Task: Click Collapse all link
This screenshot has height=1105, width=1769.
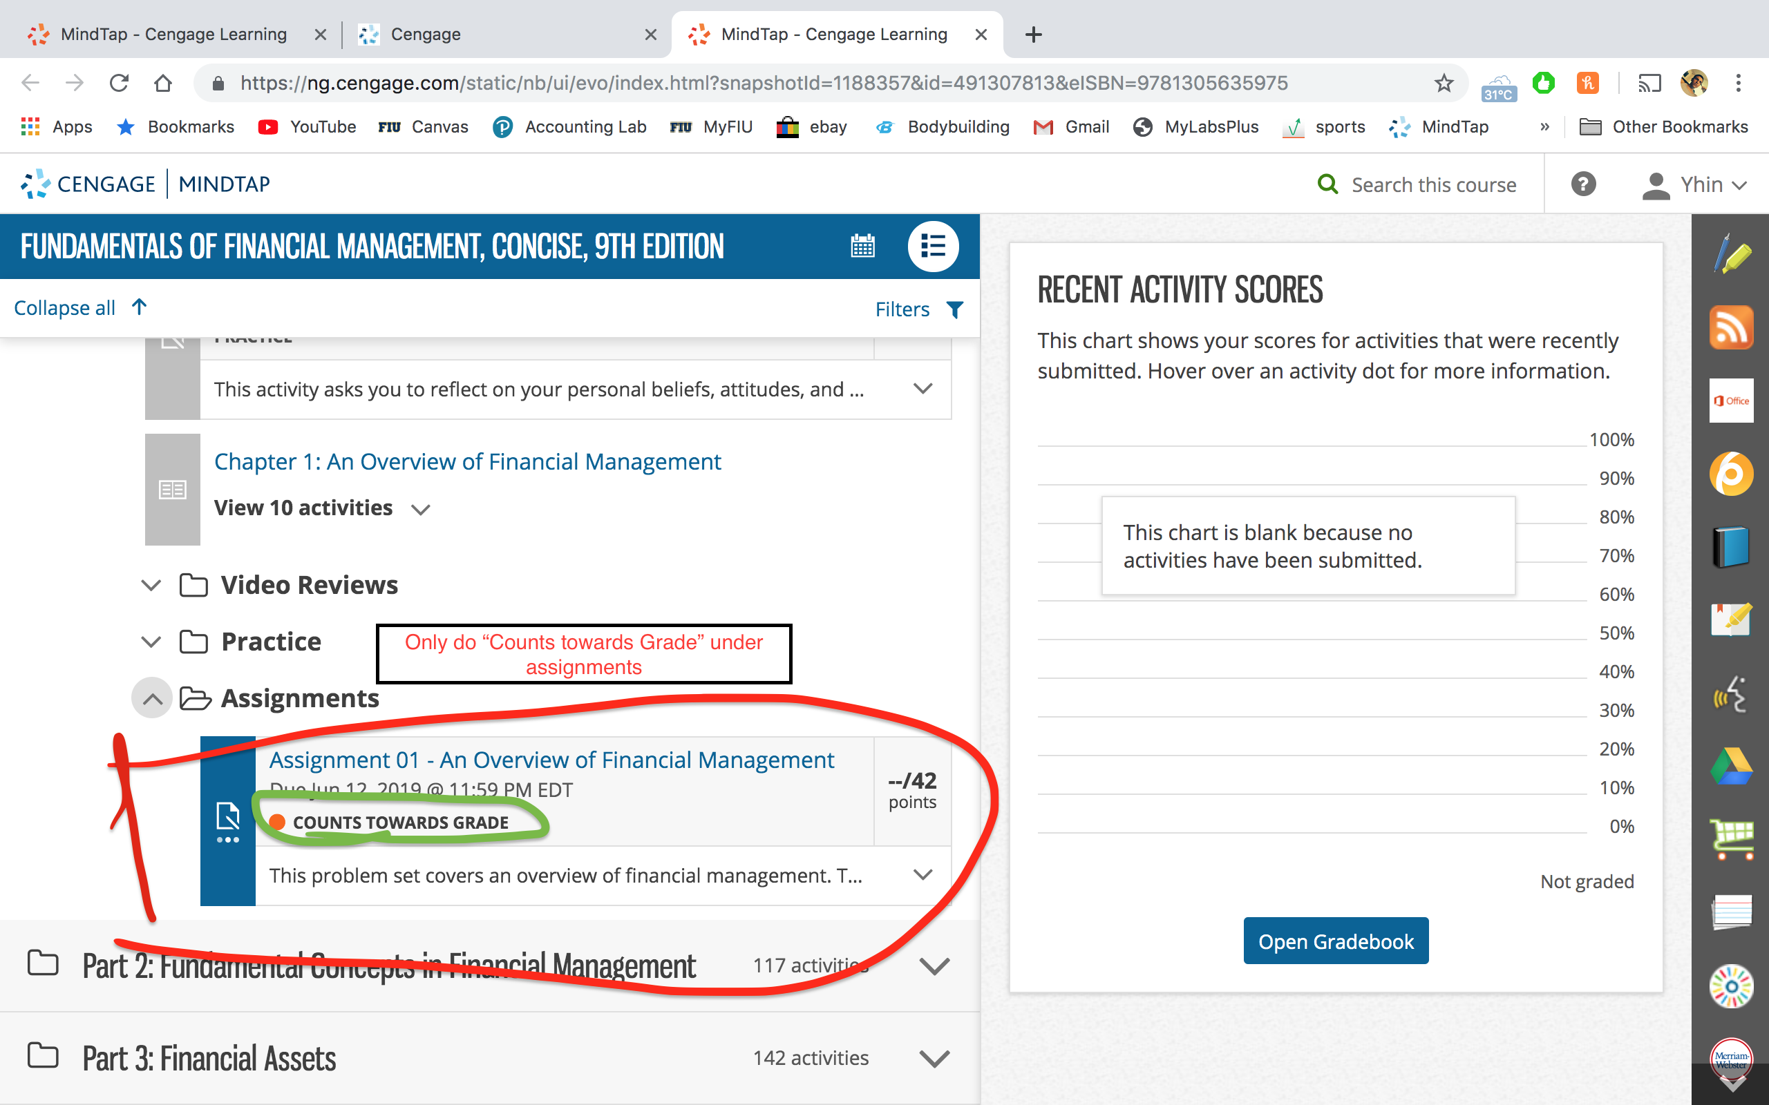Action: (80, 308)
